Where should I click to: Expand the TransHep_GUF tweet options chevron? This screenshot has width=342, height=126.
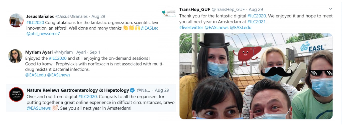pyautogui.click(x=330, y=9)
